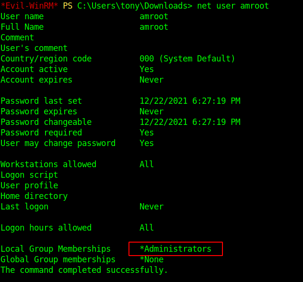Image resolution: width=303 pixels, height=282 pixels.
Task: Click the highlighted *Administrators group value
Action: 175,249
